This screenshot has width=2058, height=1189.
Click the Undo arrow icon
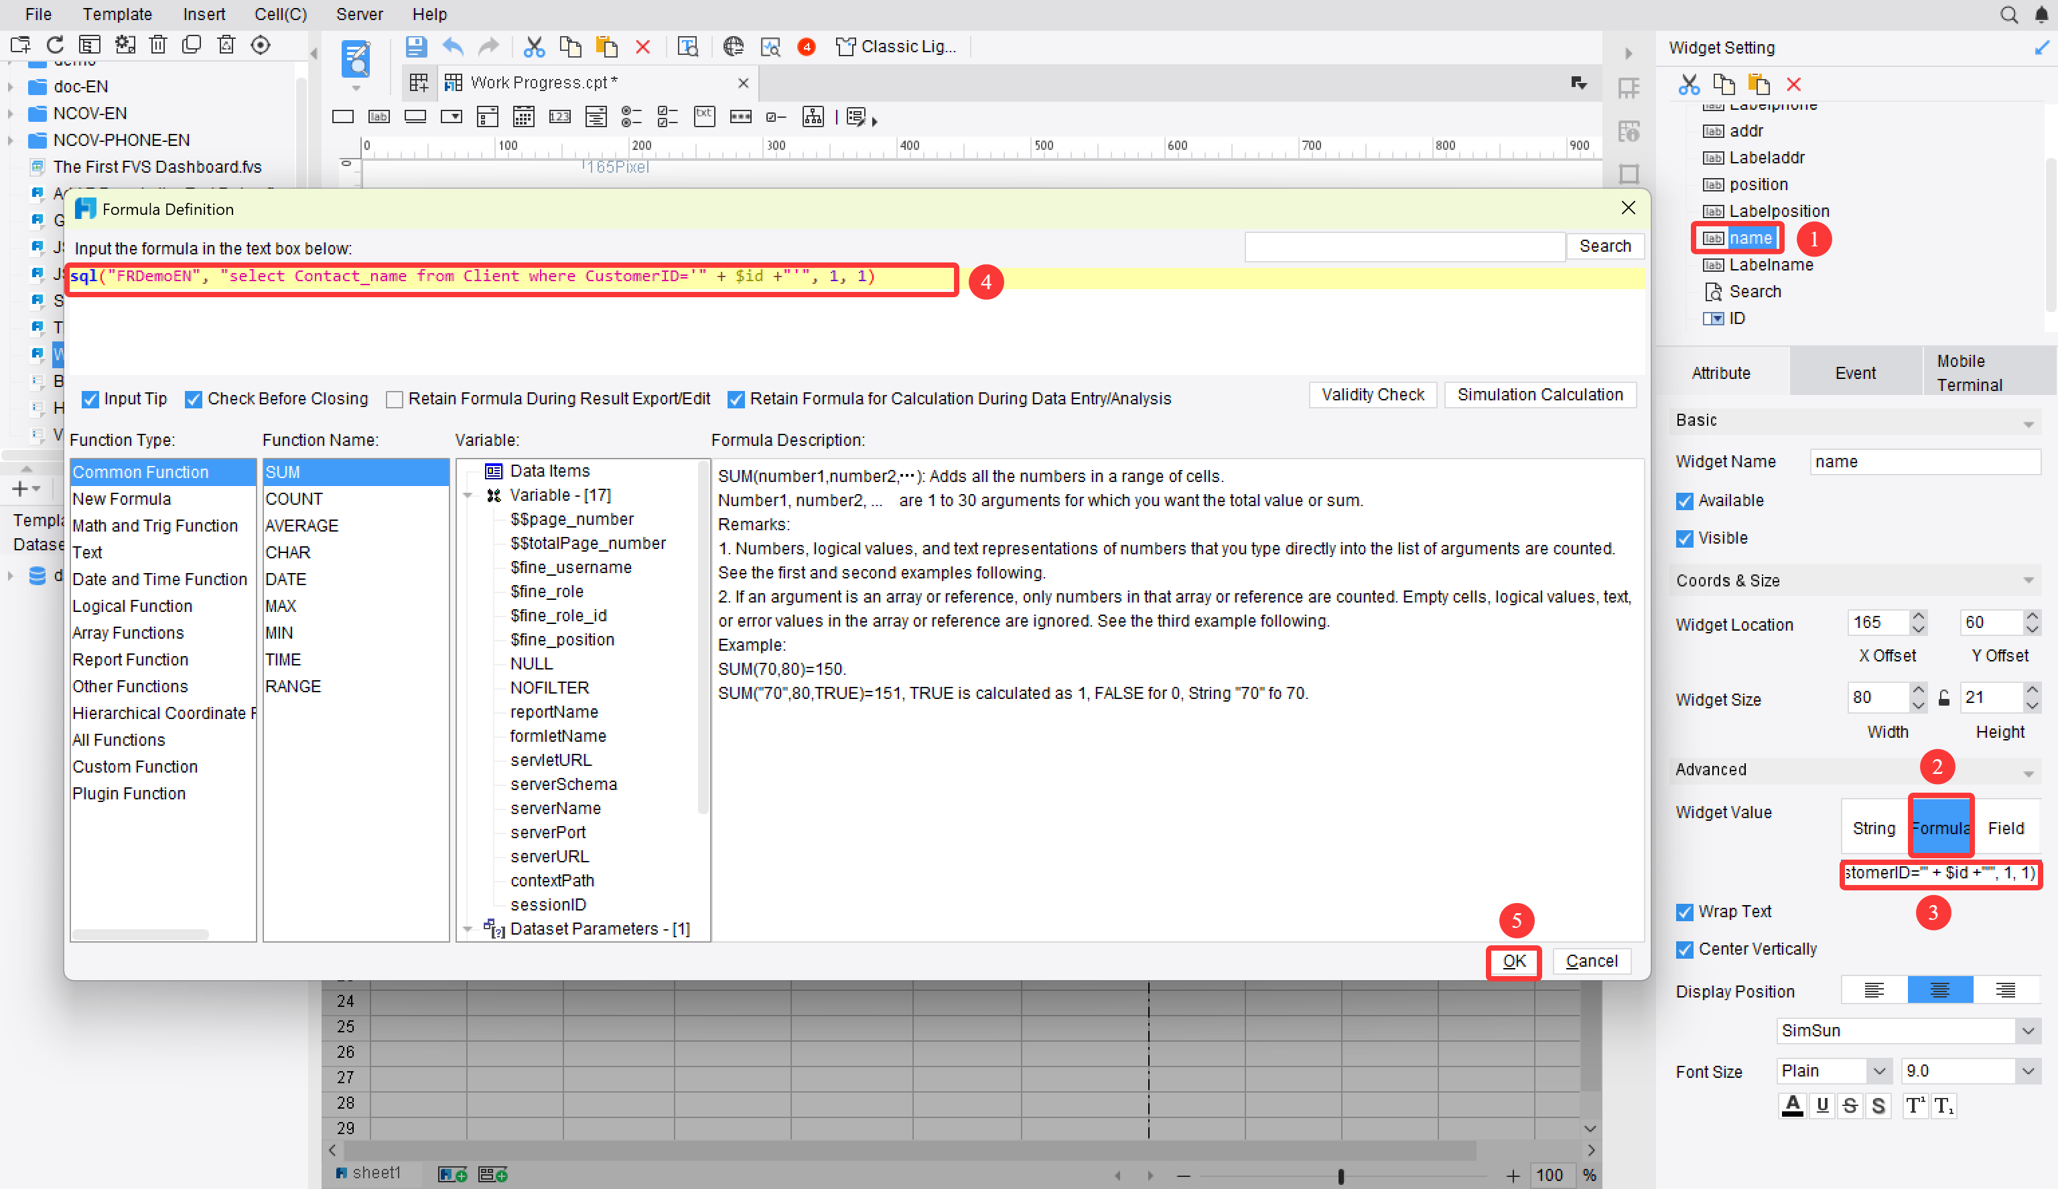point(452,46)
